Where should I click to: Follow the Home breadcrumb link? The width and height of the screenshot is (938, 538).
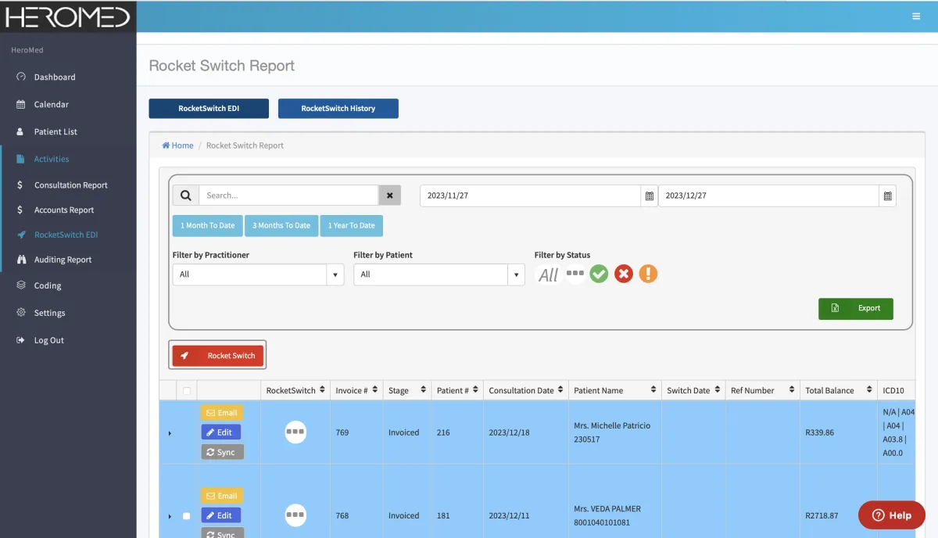click(x=178, y=145)
